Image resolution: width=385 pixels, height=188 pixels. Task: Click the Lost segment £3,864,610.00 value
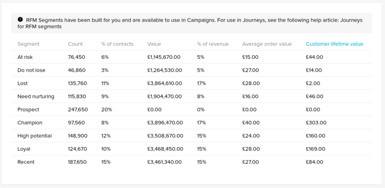tap(164, 83)
